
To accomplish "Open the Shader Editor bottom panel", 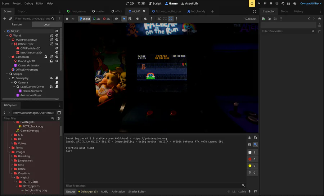I will tap(137, 191).
